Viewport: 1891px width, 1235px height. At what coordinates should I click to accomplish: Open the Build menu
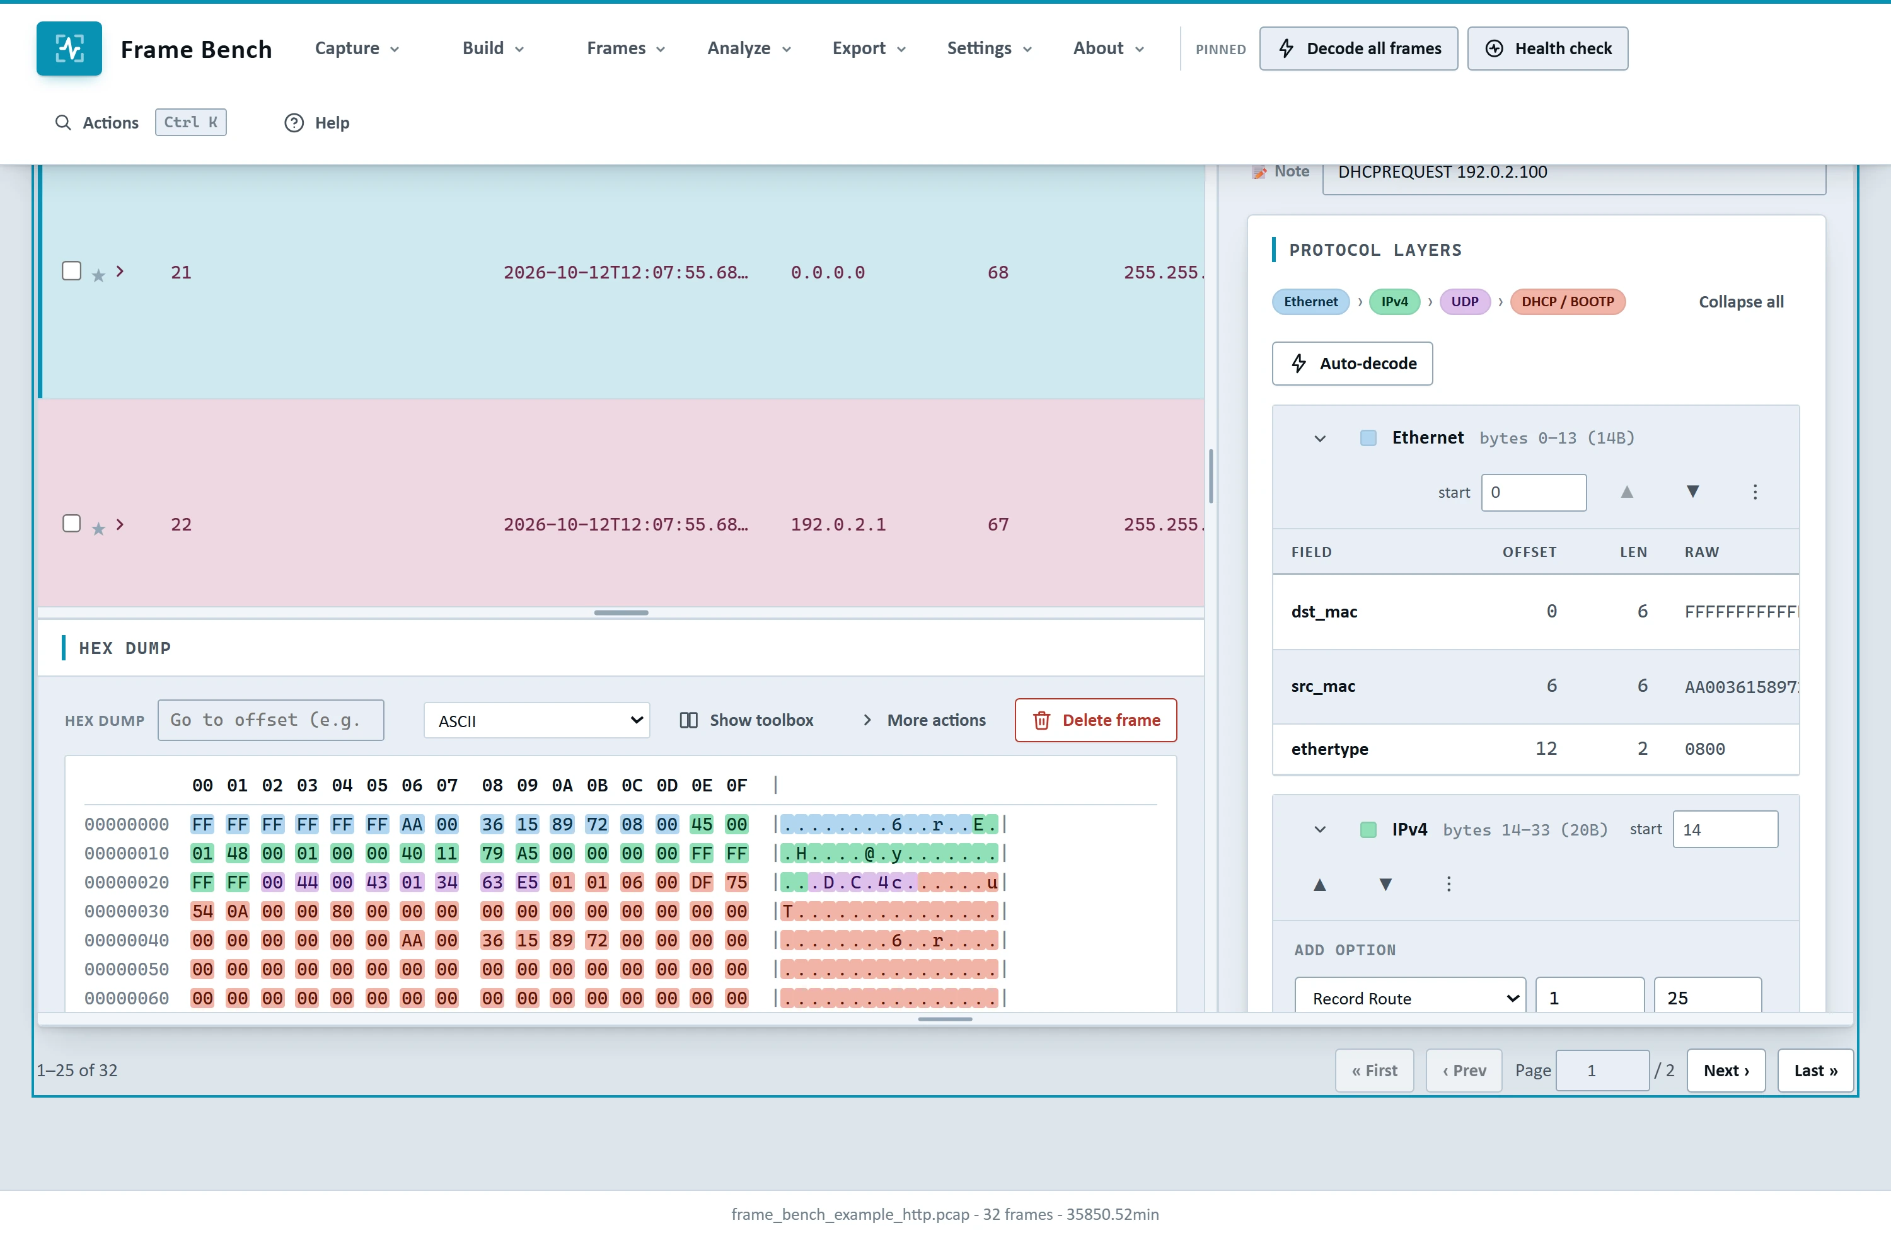494,49
